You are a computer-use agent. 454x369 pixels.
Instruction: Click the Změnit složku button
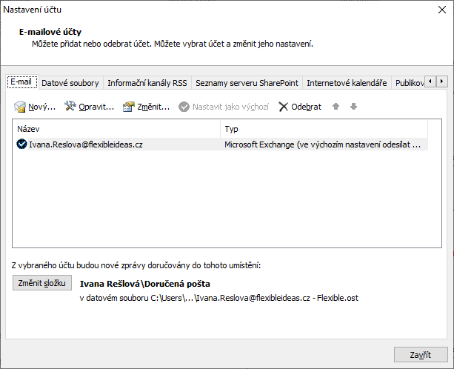click(x=43, y=283)
